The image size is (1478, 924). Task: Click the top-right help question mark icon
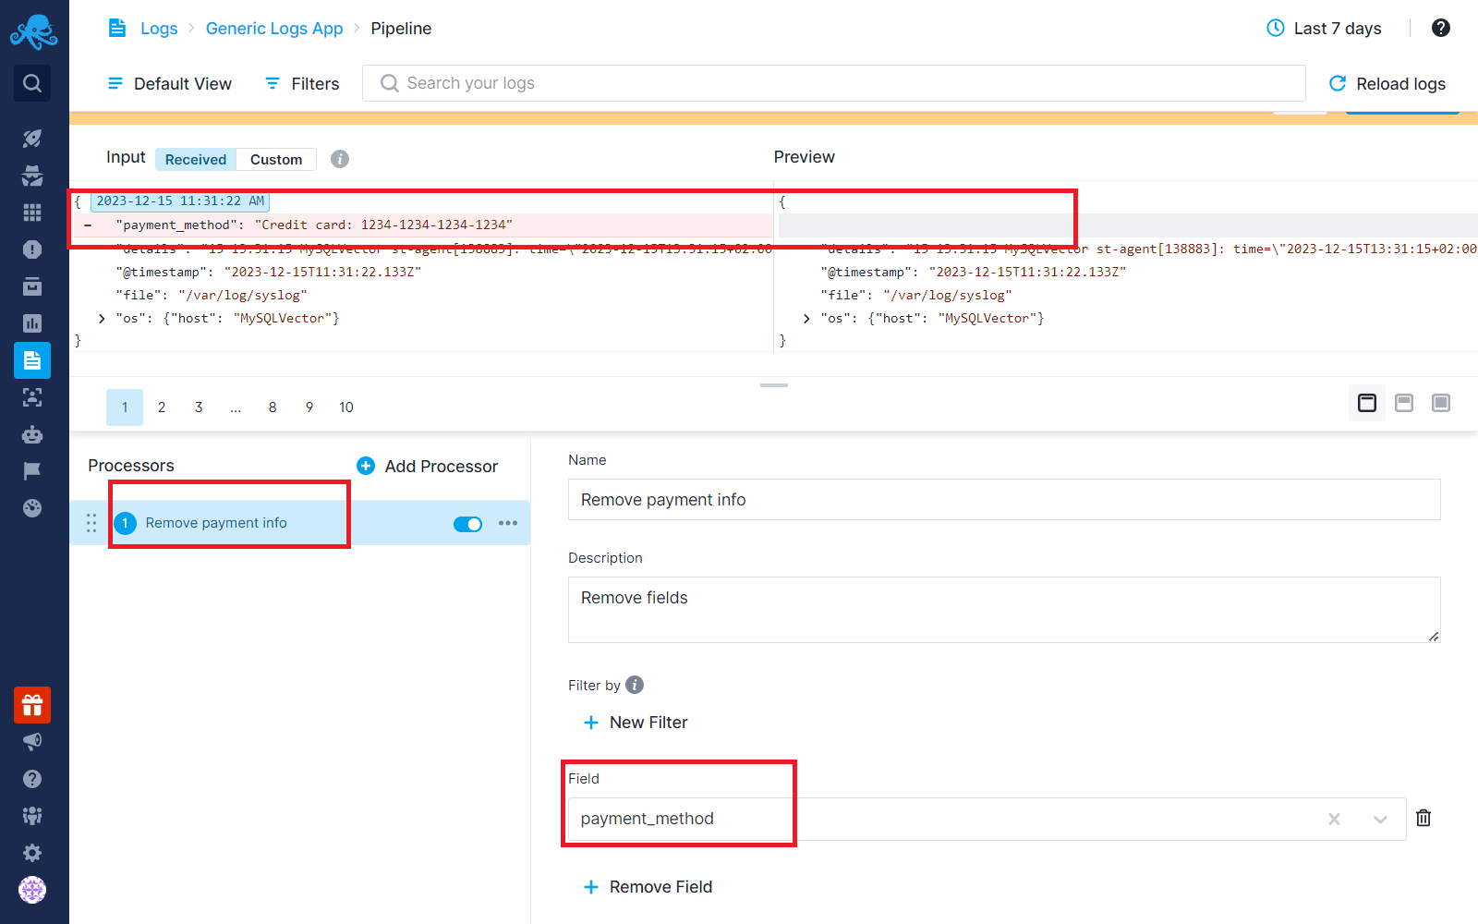pyautogui.click(x=1441, y=28)
